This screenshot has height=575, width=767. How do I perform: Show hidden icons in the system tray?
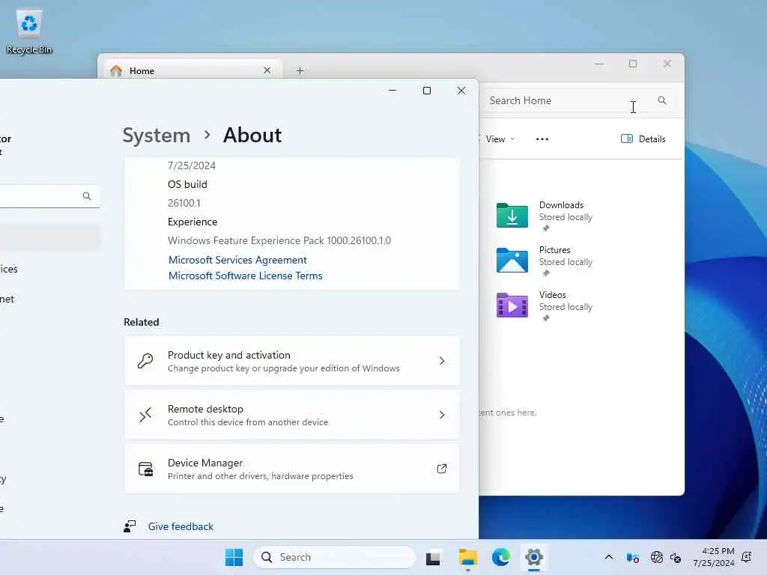pyautogui.click(x=608, y=557)
